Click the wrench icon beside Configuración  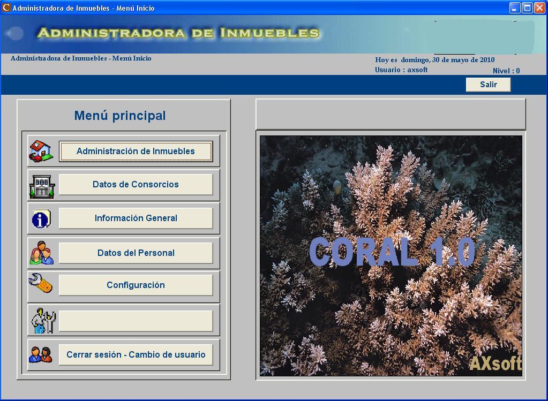click(x=41, y=283)
